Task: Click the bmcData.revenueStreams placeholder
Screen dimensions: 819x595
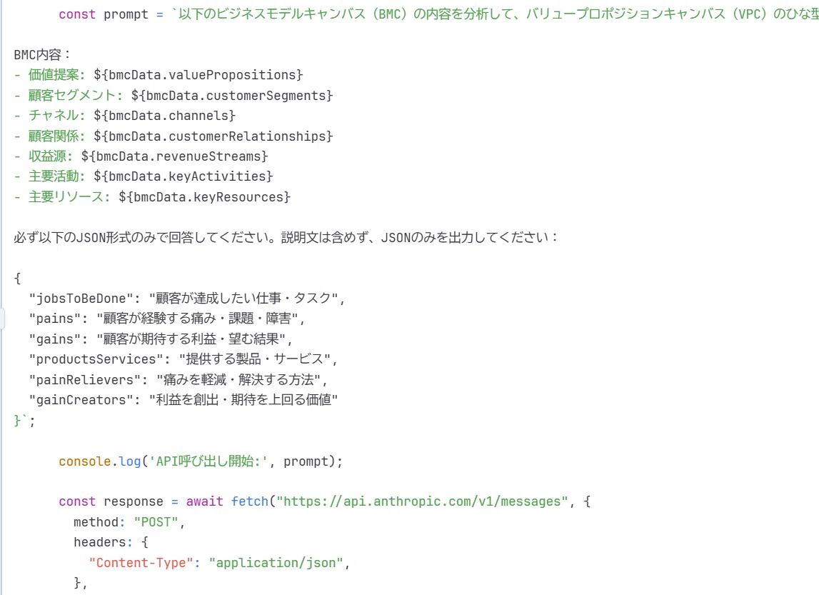Action: point(174,156)
